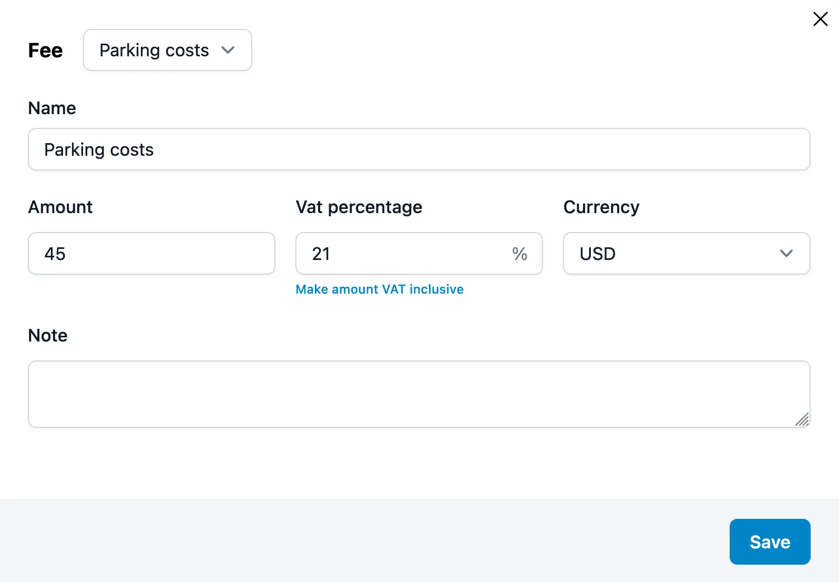
Task: Click the Amount field showing 45
Action: pyautogui.click(x=151, y=254)
